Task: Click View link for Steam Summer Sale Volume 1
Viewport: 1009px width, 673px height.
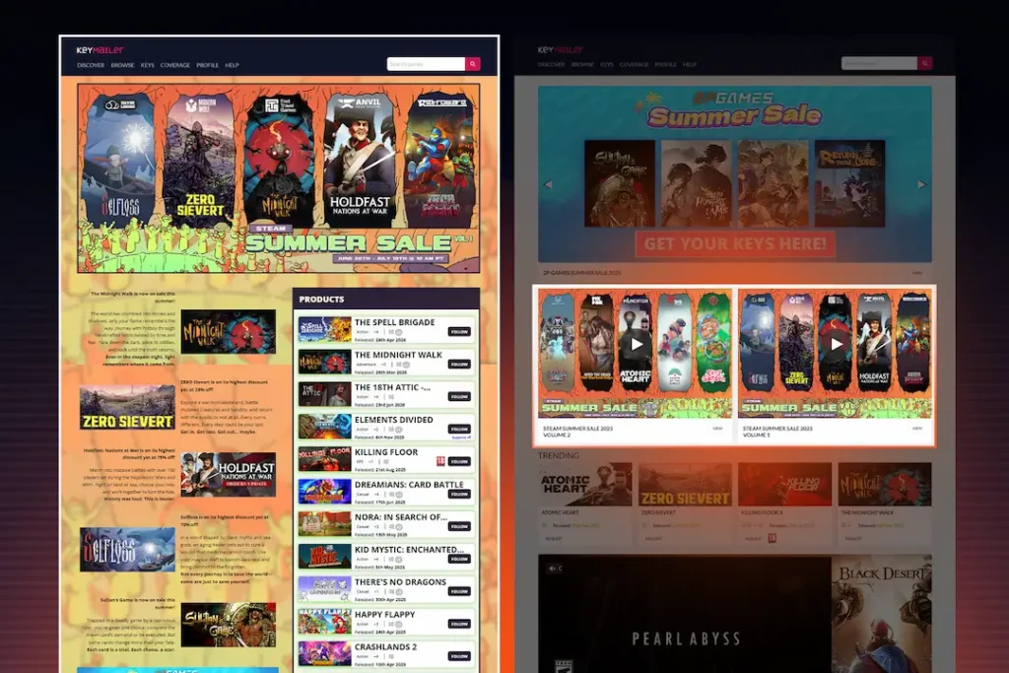Action: click(917, 429)
